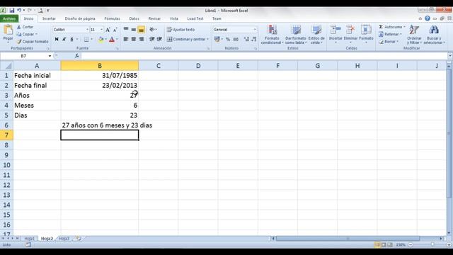The width and height of the screenshot is (453, 255).
Task: Open the Calibri font name dropdown
Action: (x=87, y=30)
